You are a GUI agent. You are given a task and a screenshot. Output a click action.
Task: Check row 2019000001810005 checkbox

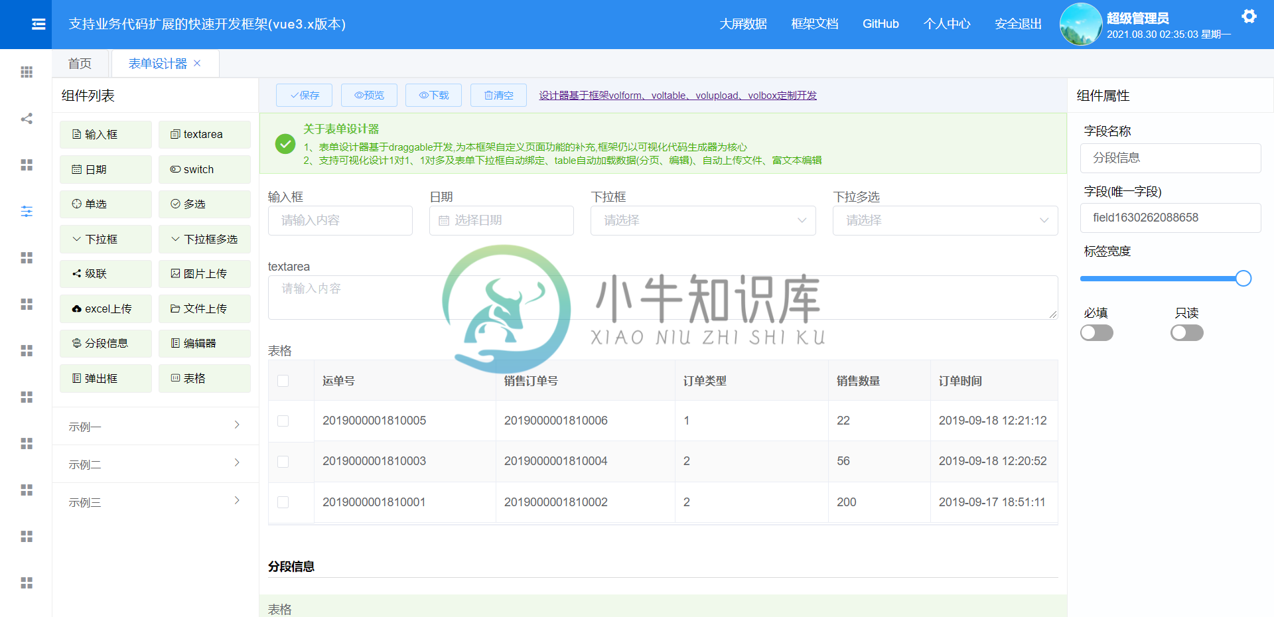coord(283,421)
